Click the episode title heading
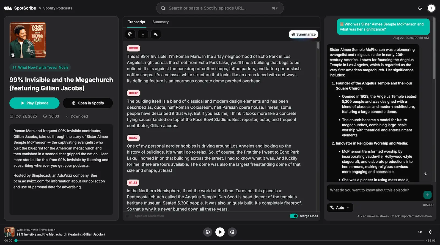 pyautogui.click(x=61, y=84)
